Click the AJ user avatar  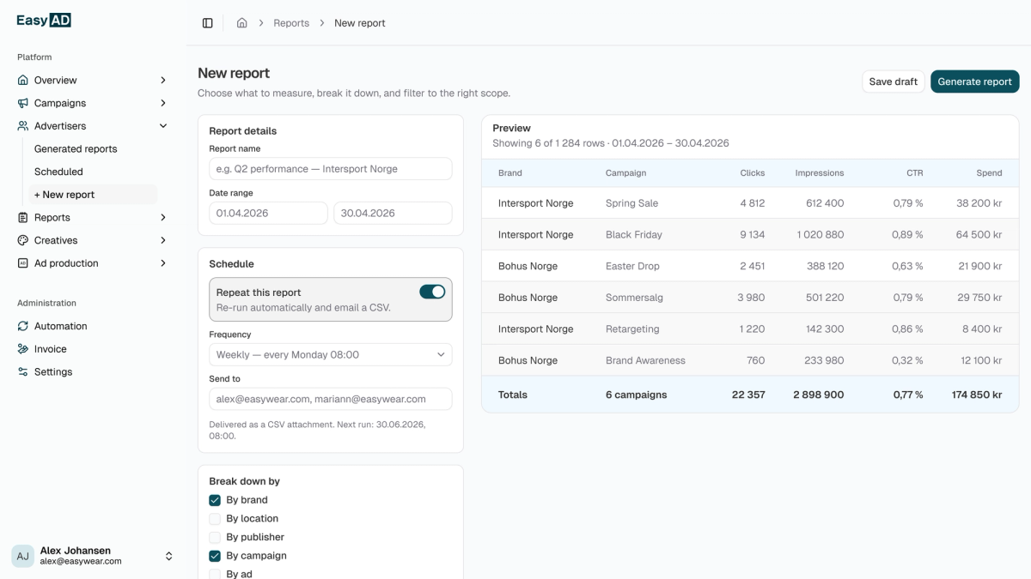pos(22,556)
